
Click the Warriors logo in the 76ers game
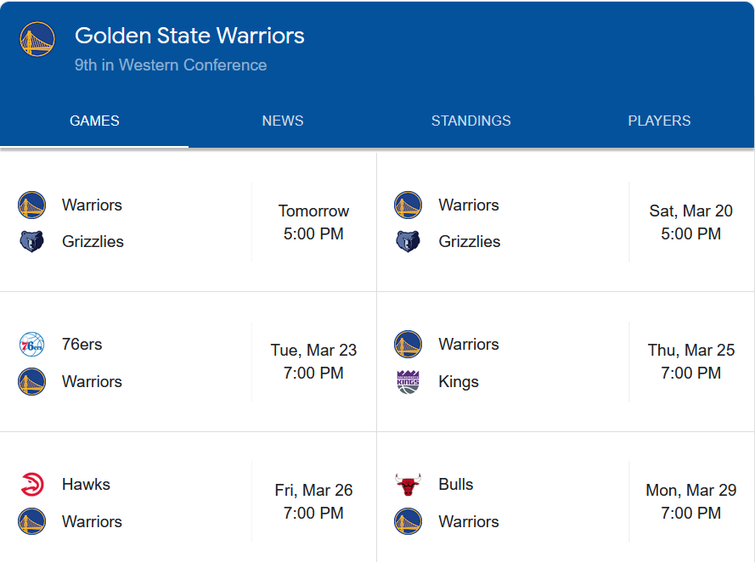(31, 382)
